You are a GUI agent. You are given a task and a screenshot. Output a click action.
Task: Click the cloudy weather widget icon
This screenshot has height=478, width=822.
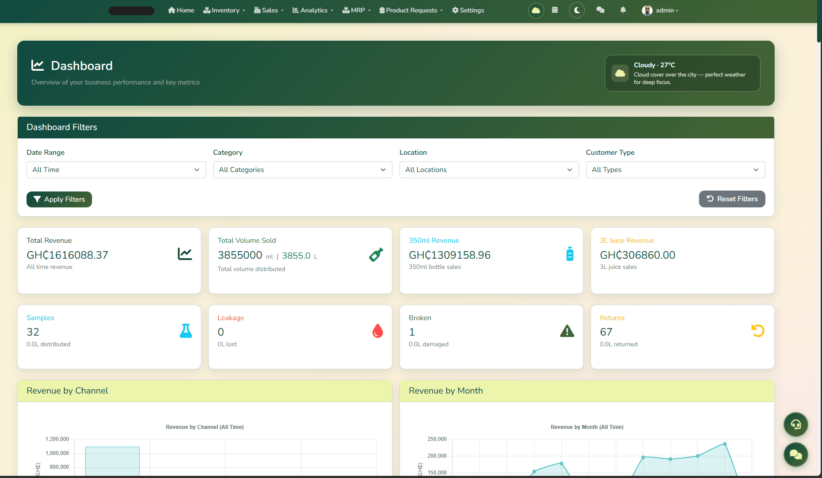point(620,73)
